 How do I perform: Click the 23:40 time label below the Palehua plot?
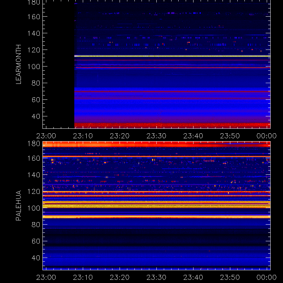coord(193,277)
